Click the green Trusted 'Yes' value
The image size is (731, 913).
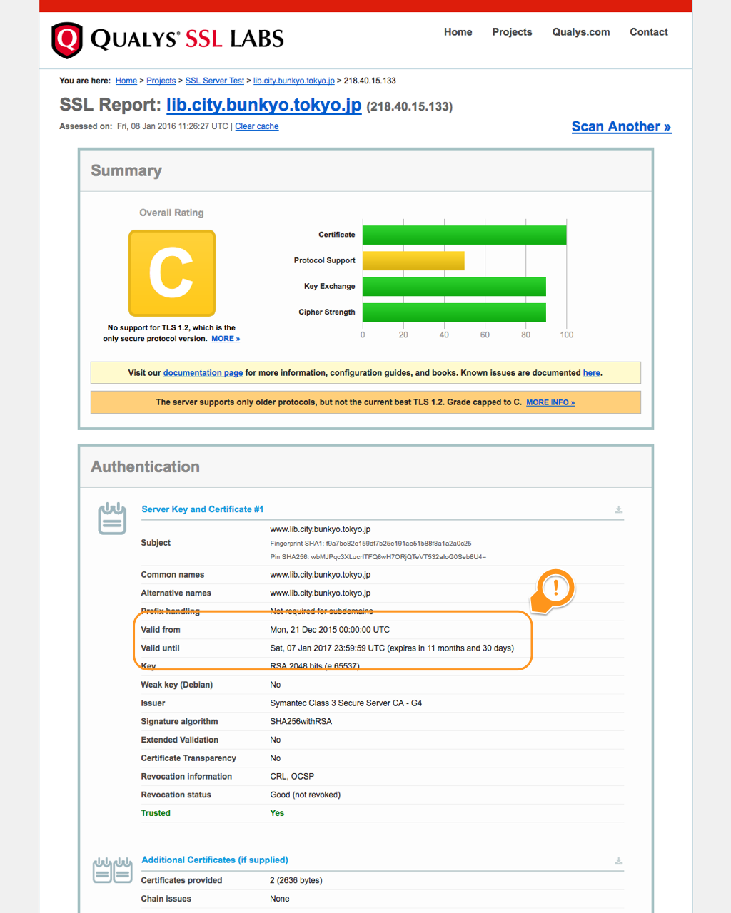point(277,813)
